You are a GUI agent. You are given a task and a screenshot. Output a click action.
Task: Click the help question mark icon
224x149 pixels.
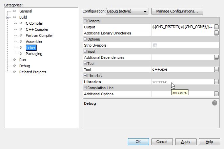point(215,103)
